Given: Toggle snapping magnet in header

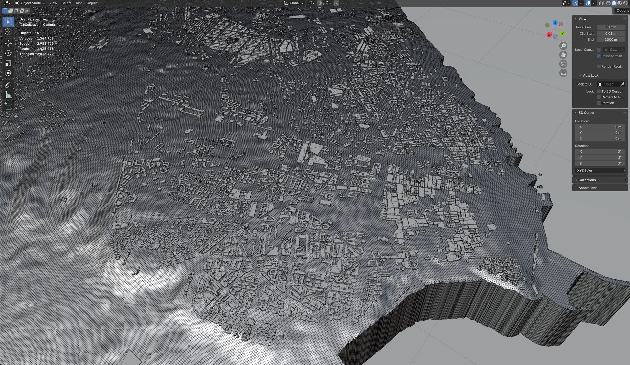Looking at the screenshot, I should tap(319, 3).
